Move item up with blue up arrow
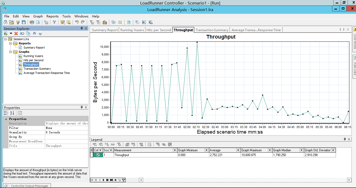The width and height of the screenshot is (356, 188). [34, 34]
